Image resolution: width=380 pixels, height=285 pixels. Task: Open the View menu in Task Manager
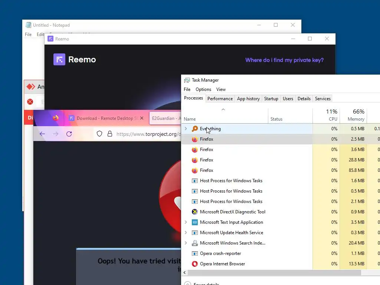point(221,89)
